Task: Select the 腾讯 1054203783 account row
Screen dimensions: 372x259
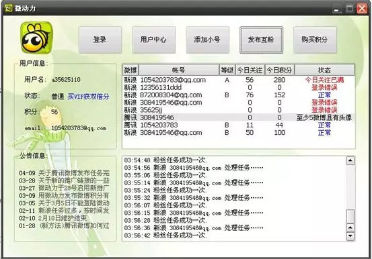Action: 239,125
